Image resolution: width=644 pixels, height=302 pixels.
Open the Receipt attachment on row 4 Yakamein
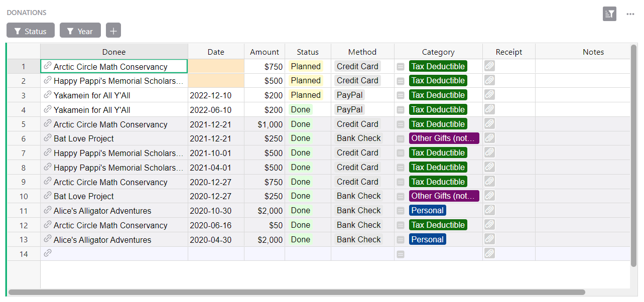point(489,109)
